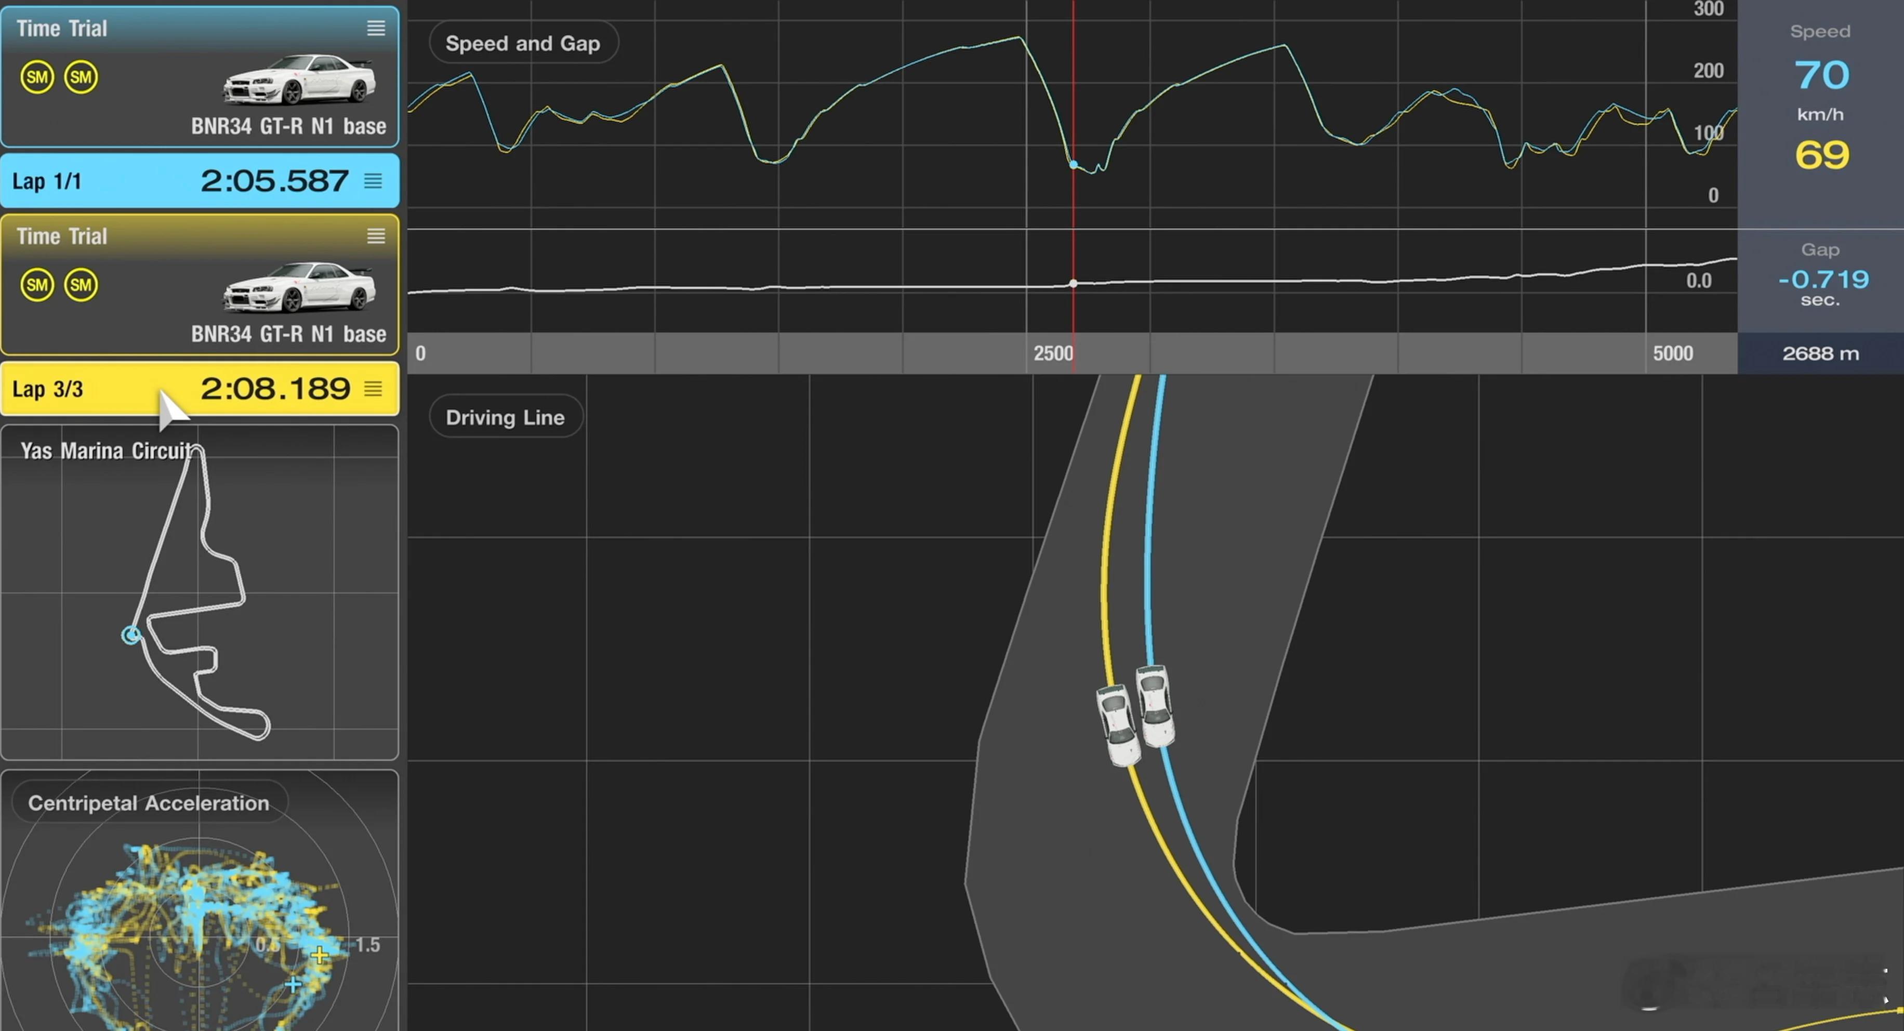Screen dimensions: 1904x1031
Task: Click first SM tire icon on yellow card
Action: [37, 285]
